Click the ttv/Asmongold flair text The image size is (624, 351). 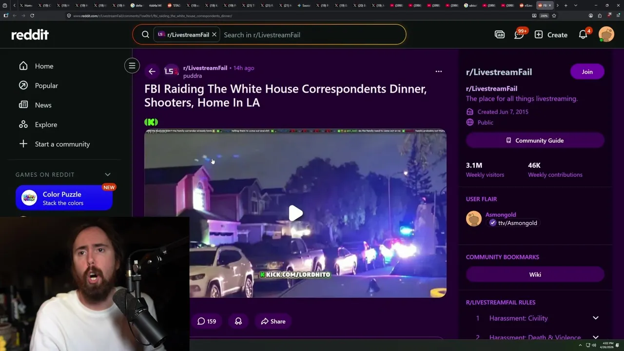tap(518, 223)
